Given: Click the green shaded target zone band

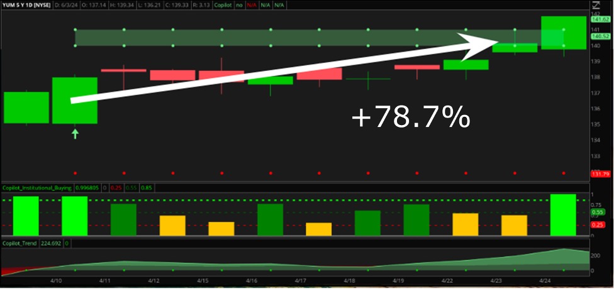Looking at the screenshot, I should coord(283,38).
